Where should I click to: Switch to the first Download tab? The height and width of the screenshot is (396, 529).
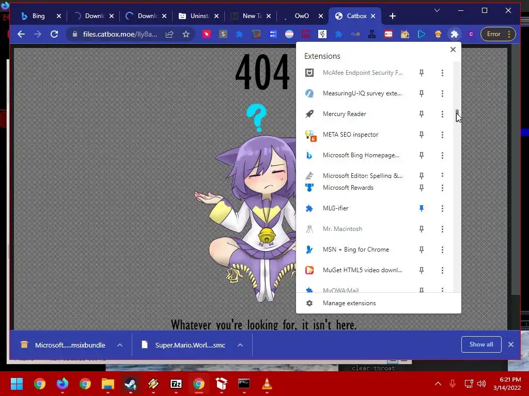coord(94,16)
